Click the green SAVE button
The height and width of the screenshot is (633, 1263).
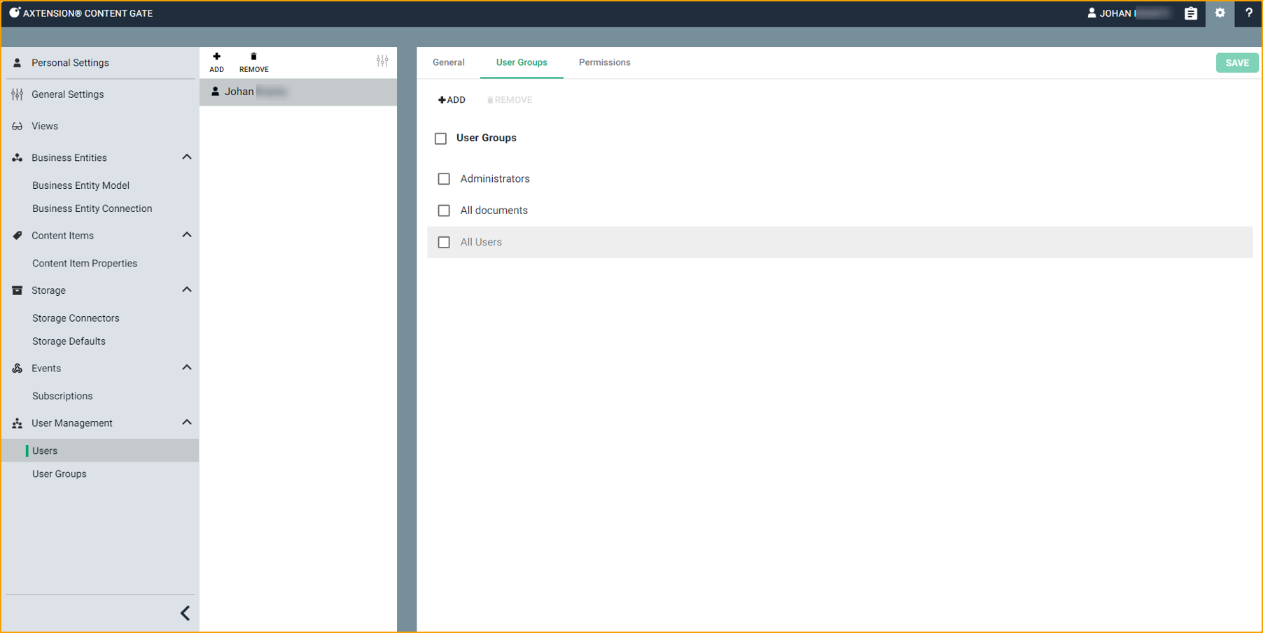[1237, 63]
